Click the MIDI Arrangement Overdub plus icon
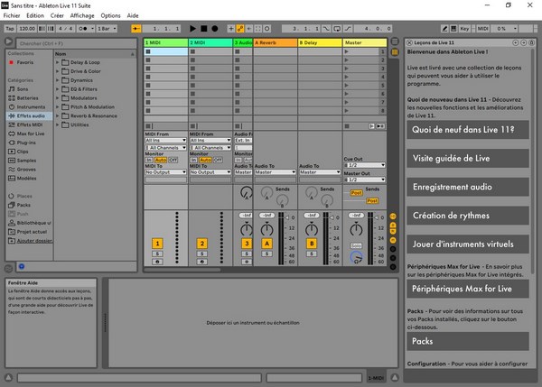The width and height of the screenshot is (542, 387). (x=231, y=29)
